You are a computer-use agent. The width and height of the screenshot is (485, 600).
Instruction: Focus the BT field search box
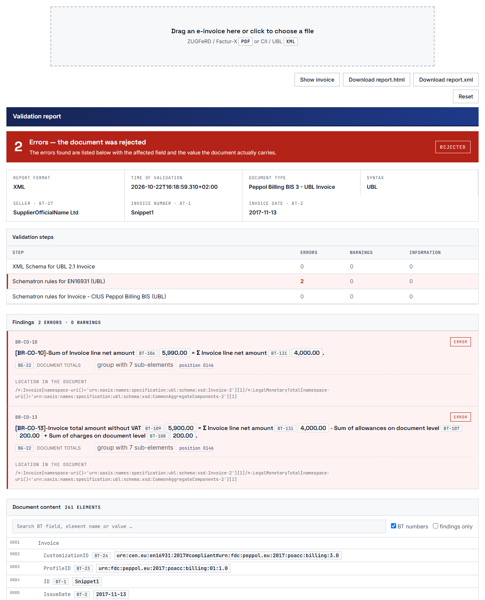click(x=199, y=526)
